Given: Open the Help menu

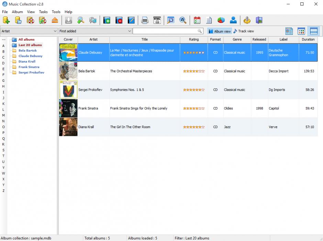Looking at the screenshot, I should click(68, 12).
